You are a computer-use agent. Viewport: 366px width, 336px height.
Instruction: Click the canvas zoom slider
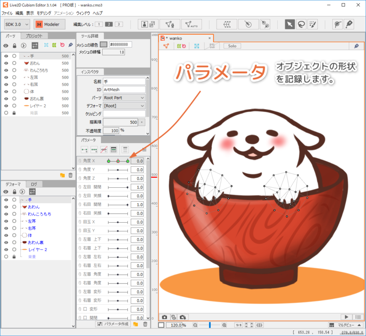pyautogui.click(x=210, y=325)
